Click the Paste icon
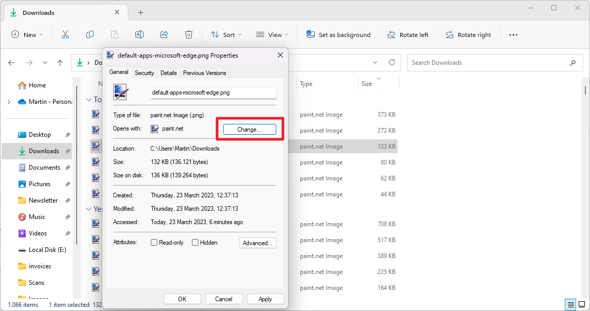590x311 pixels. click(114, 34)
